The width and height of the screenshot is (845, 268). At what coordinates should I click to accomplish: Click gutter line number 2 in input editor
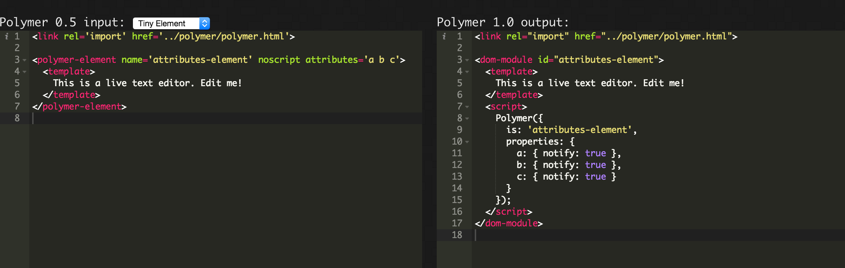click(17, 48)
